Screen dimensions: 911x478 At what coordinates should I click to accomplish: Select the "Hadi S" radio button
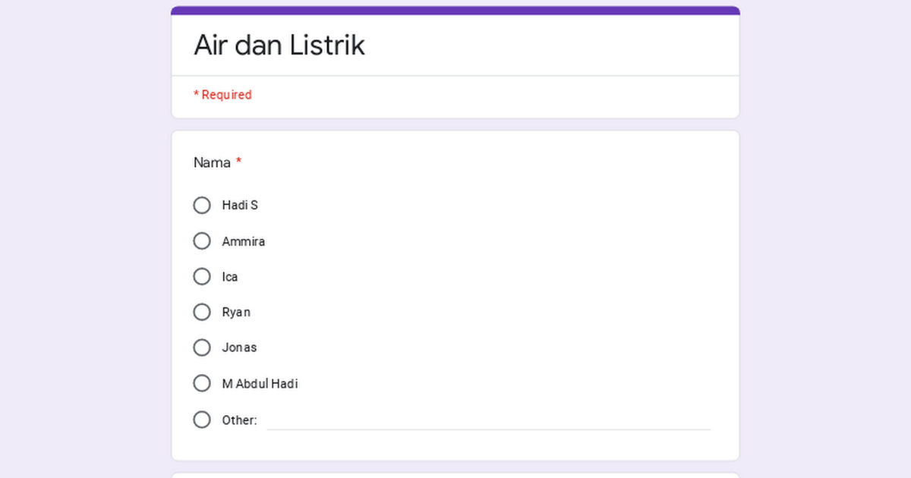coord(202,205)
